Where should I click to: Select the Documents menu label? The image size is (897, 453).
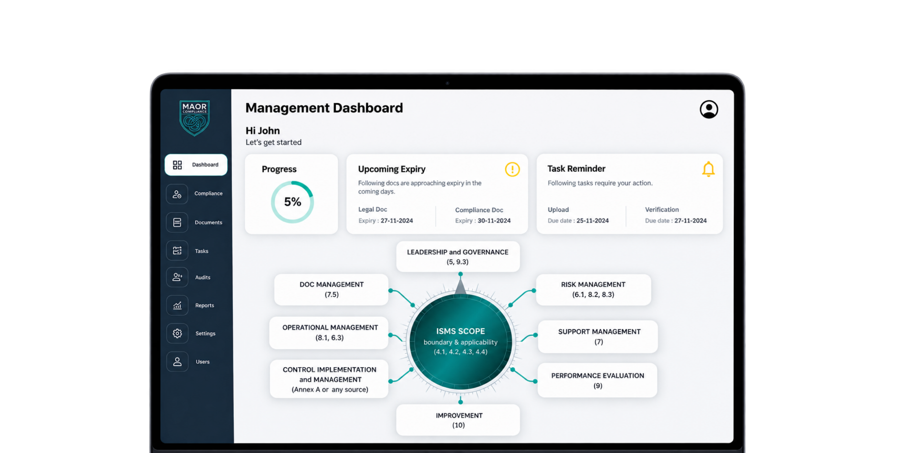pyautogui.click(x=209, y=222)
